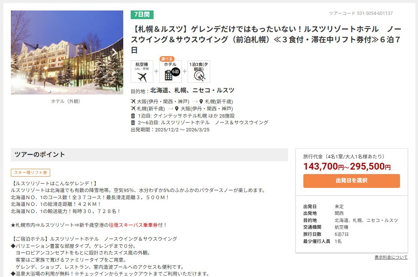Click 最少催行人員 1名 row in summary
418x277 pixels.
tap(351, 241)
